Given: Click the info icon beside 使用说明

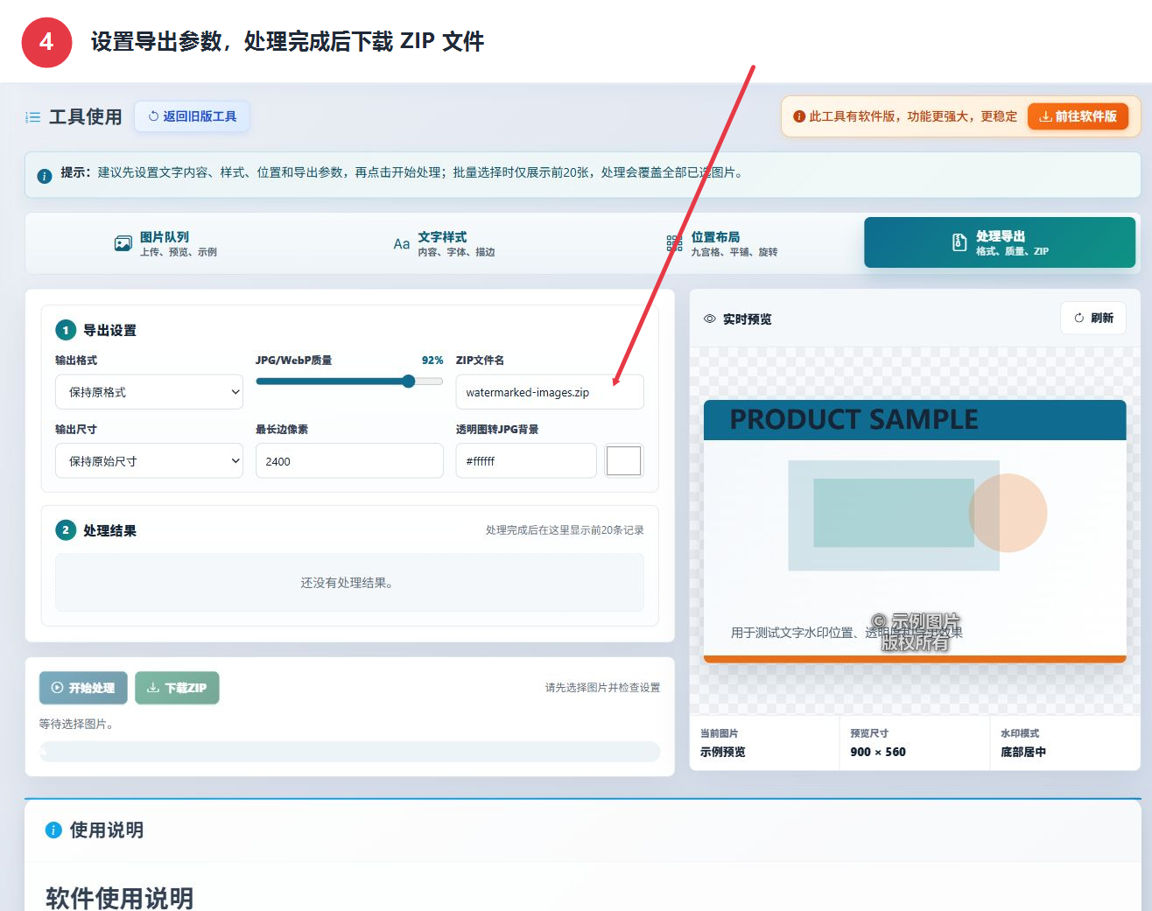Looking at the screenshot, I should click(x=53, y=830).
